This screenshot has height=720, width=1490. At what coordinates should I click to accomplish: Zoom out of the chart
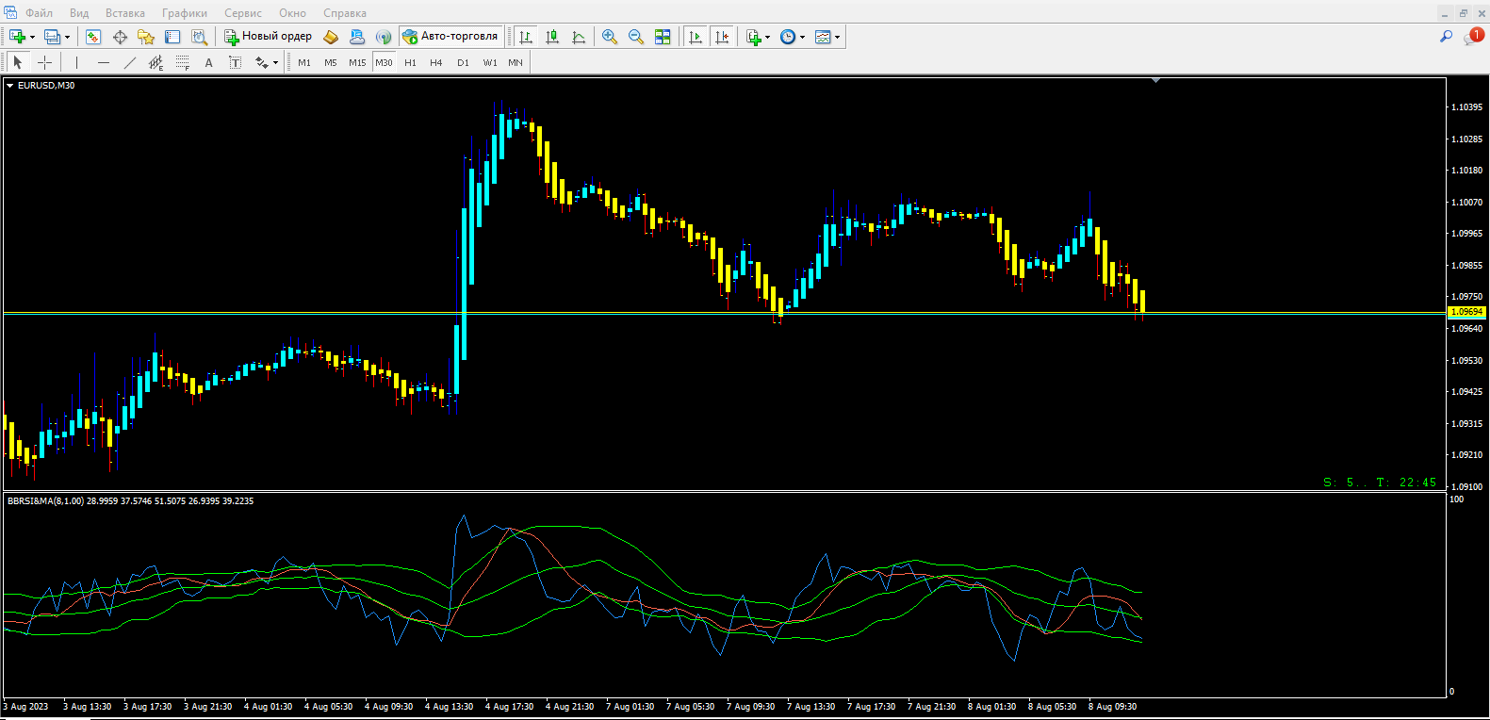(636, 37)
